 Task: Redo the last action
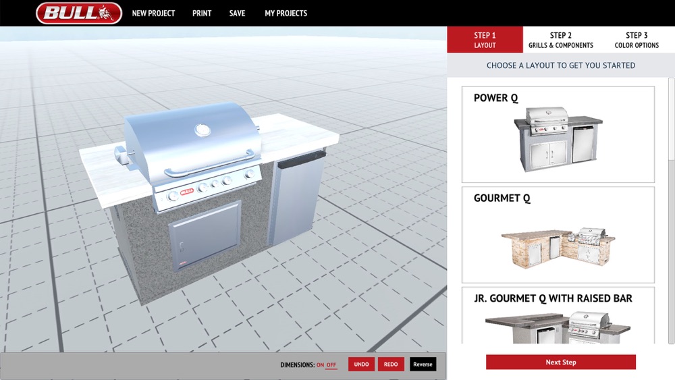click(391, 364)
